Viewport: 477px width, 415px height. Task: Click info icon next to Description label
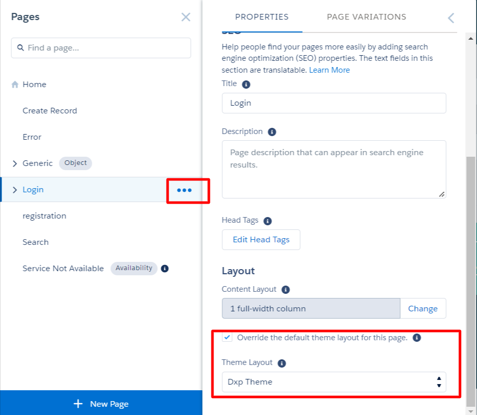pos(272,132)
